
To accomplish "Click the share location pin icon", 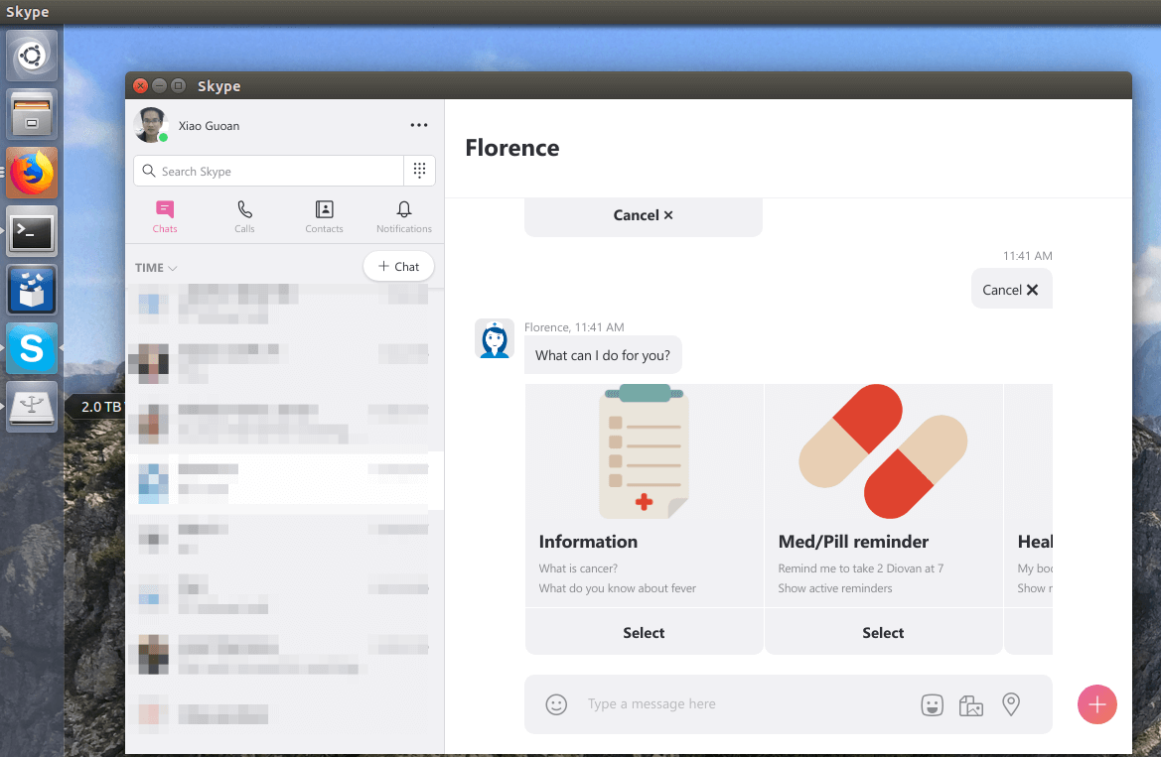I will click(x=1011, y=704).
